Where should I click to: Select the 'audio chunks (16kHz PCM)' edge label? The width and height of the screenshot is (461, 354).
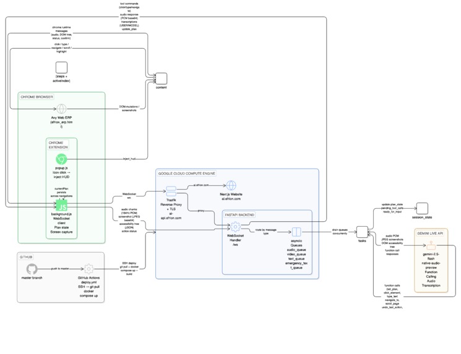click(x=129, y=220)
